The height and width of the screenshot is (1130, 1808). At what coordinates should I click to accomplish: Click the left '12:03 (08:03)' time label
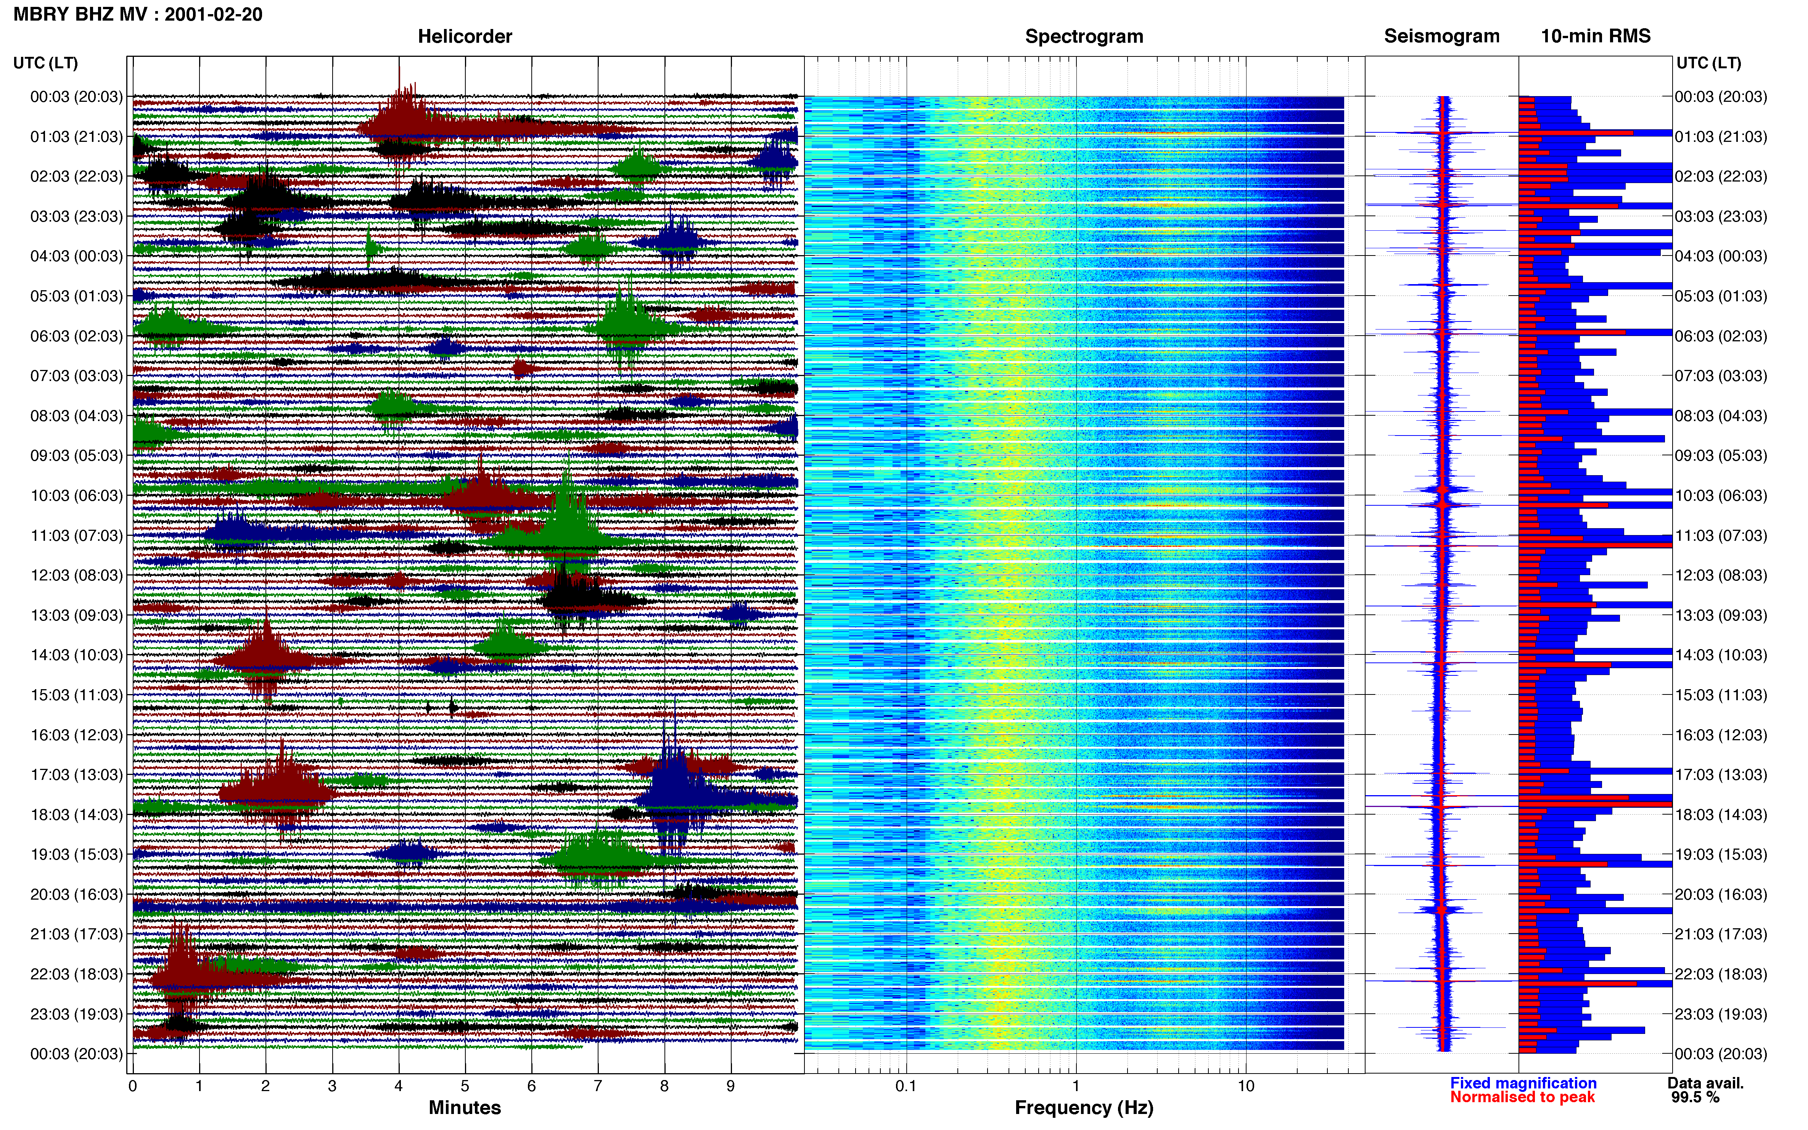coord(76,575)
